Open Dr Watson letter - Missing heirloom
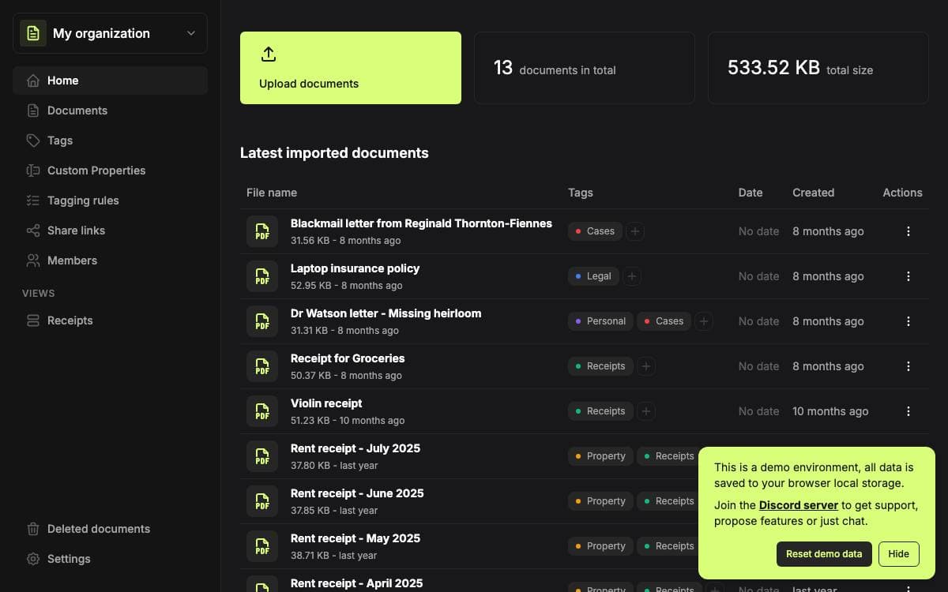Image resolution: width=948 pixels, height=592 pixels. tap(386, 313)
